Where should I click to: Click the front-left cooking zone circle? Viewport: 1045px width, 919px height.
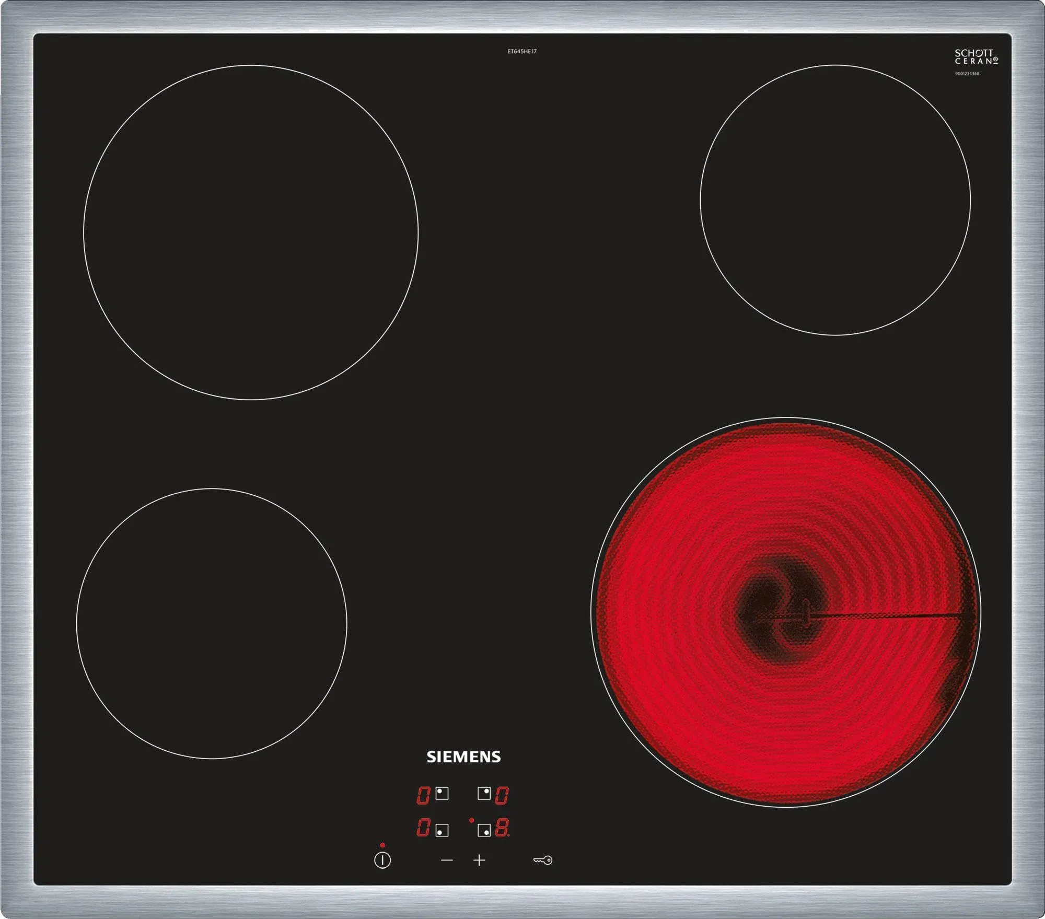pos(212,623)
